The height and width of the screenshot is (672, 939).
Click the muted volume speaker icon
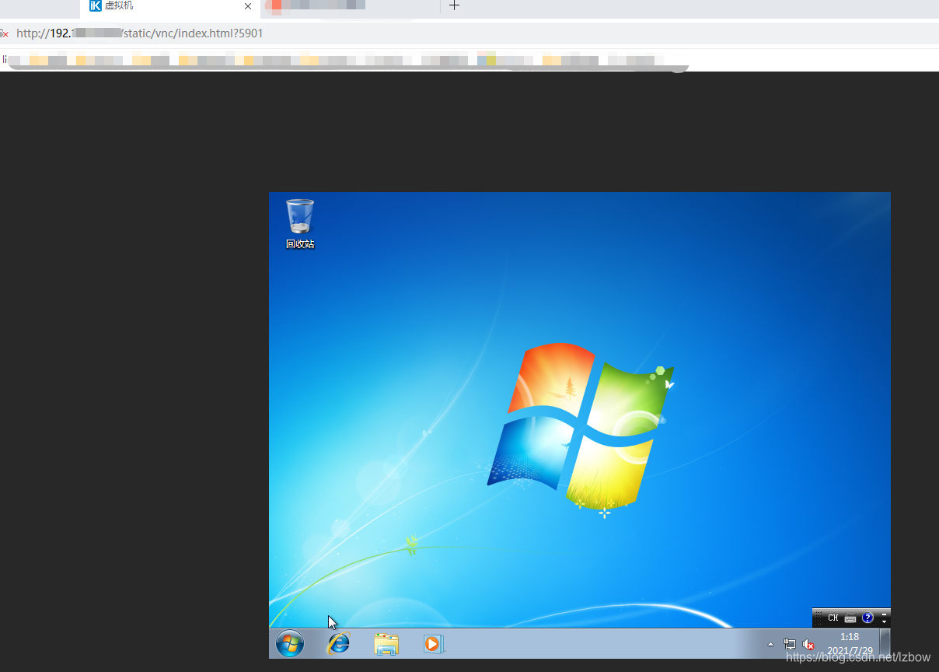pos(808,645)
